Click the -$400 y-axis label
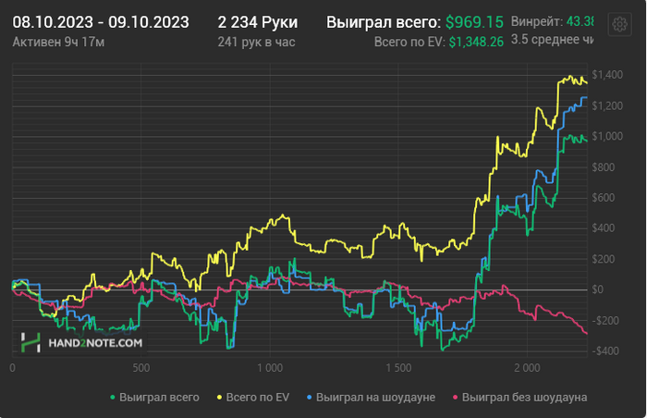The height and width of the screenshot is (418, 647). (x=605, y=351)
